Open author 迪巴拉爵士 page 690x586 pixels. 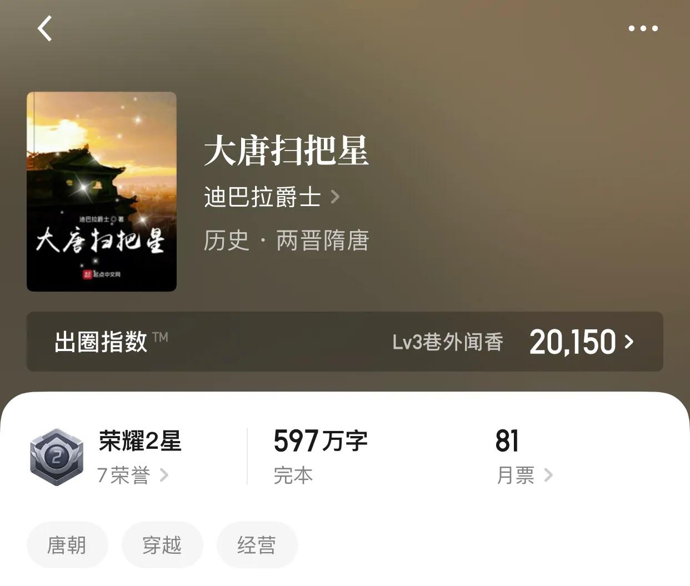262,197
